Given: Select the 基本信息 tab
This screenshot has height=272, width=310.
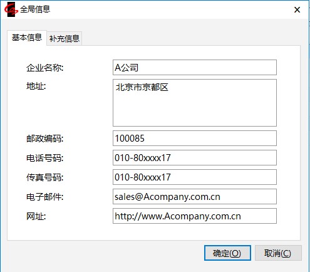Looking at the screenshot, I should pos(27,38).
